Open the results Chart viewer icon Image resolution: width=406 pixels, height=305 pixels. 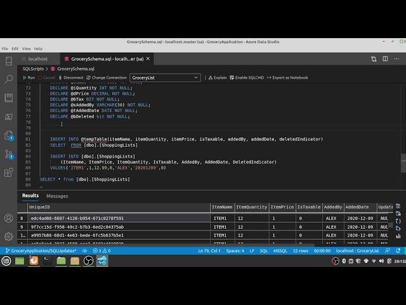398,236
